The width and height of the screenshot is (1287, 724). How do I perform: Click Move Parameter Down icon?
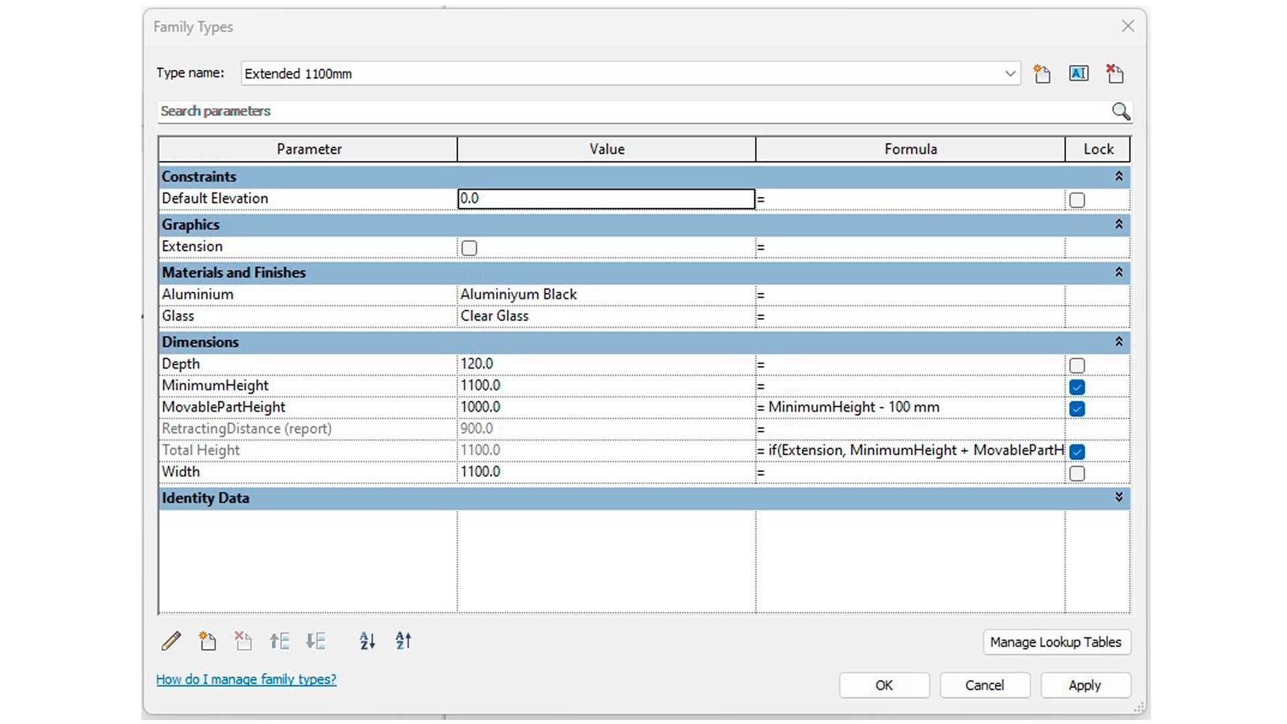pyautogui.click(x=316, y=642)
